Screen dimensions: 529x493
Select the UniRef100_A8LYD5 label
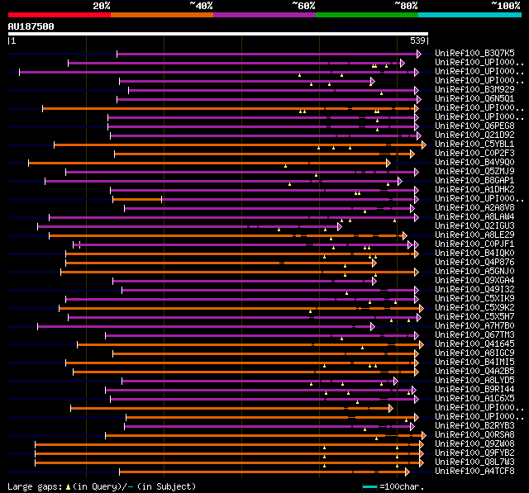tap(474, 381)
